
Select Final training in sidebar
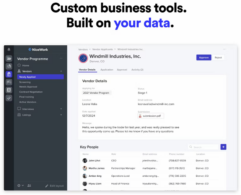click(x=27, y=97)
